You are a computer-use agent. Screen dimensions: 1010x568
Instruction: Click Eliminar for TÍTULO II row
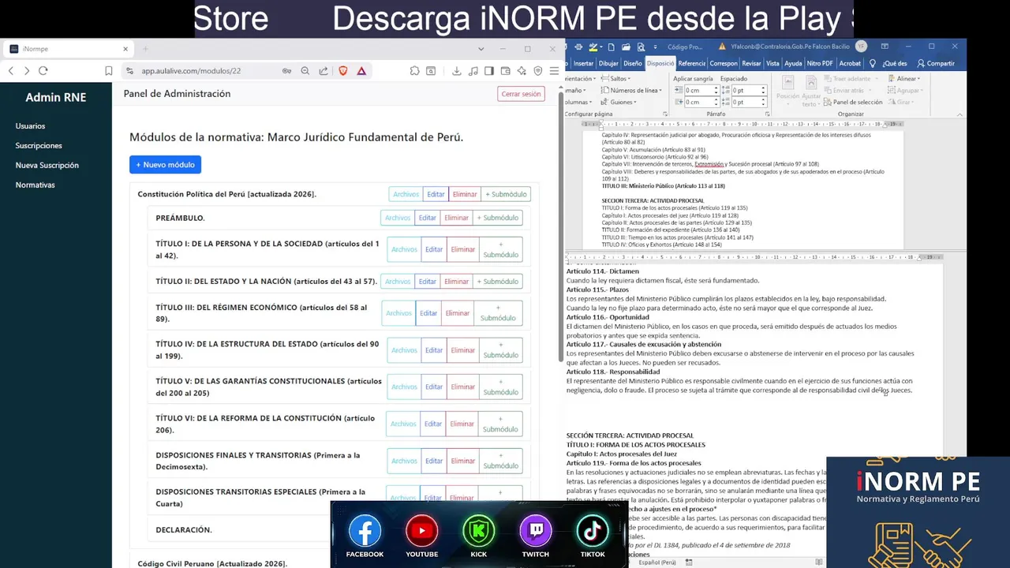tap(456, 282)
